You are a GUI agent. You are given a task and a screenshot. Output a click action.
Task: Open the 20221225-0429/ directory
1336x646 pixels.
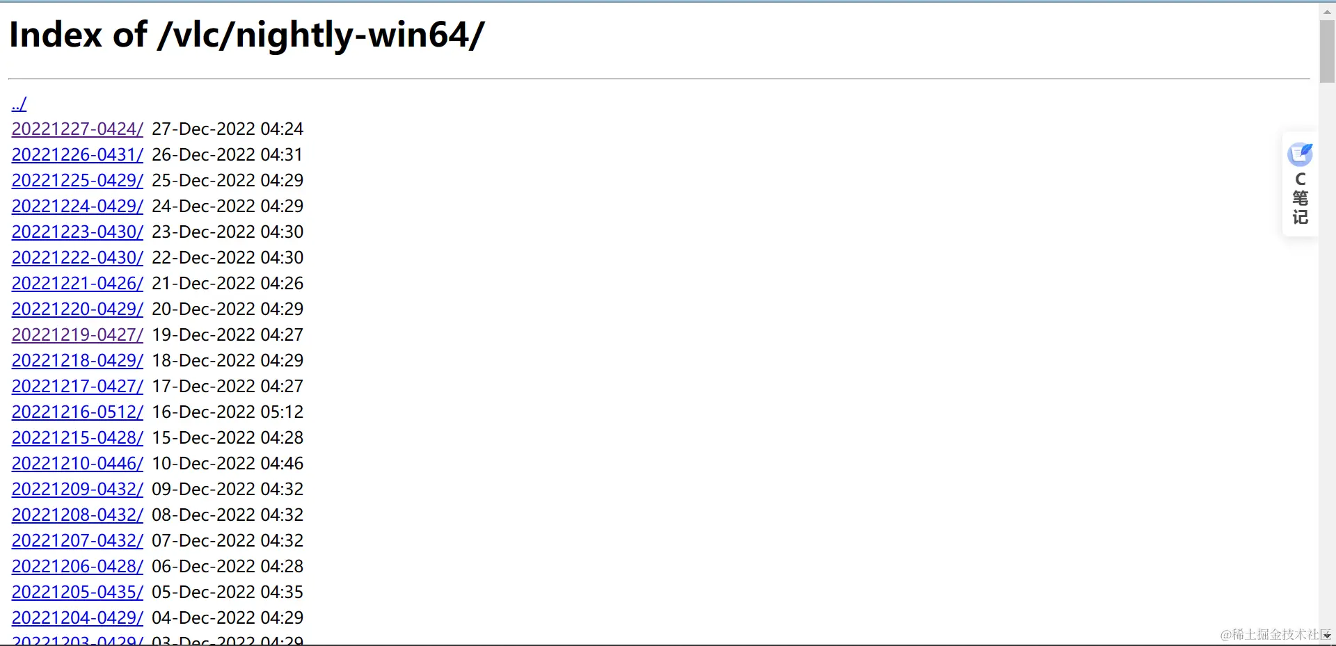coord(77,181)
